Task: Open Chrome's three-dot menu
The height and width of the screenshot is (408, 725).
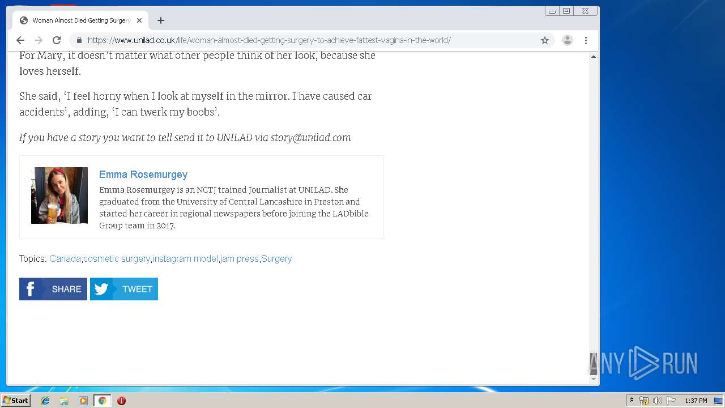Action: click(x=586, y=40)
